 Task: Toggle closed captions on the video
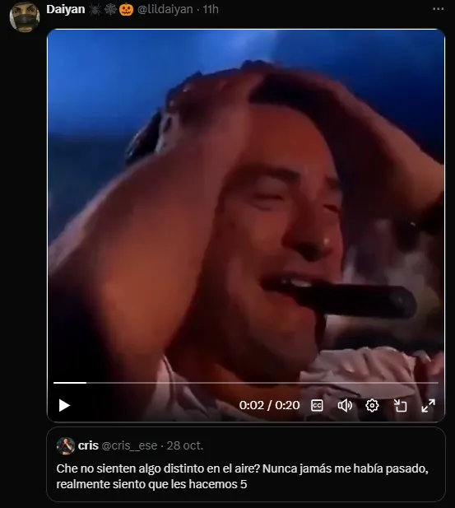coord(317,405)
